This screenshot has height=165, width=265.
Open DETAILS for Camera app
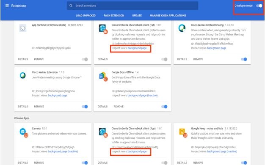pos(23,162)
